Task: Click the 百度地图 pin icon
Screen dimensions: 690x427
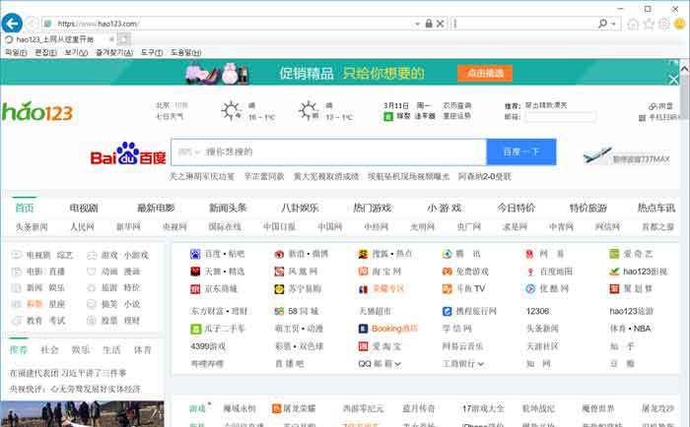Action: coord(530,272)
